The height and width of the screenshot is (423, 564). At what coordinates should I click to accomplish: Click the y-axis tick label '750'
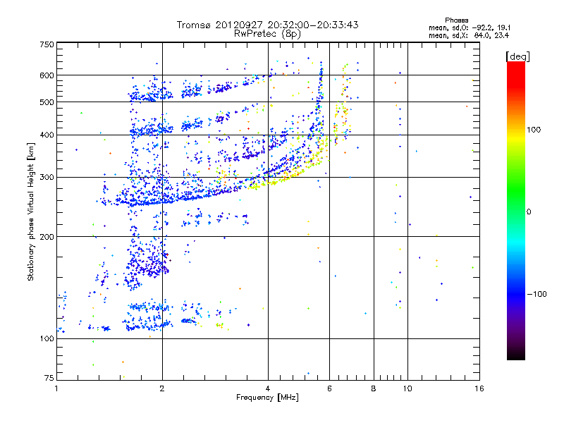[47, 44]
